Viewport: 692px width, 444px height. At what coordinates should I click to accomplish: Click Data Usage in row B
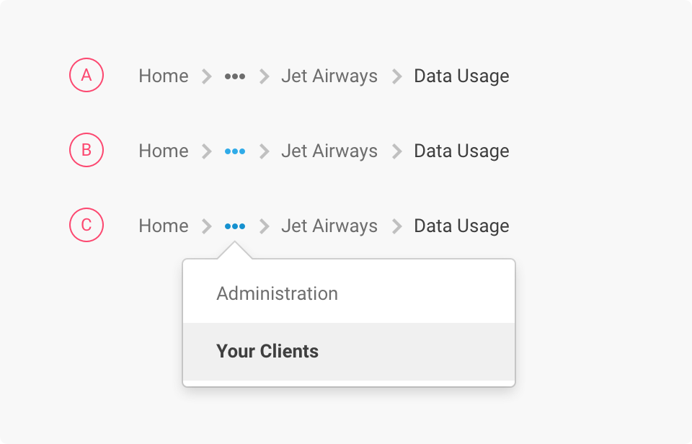461,151
